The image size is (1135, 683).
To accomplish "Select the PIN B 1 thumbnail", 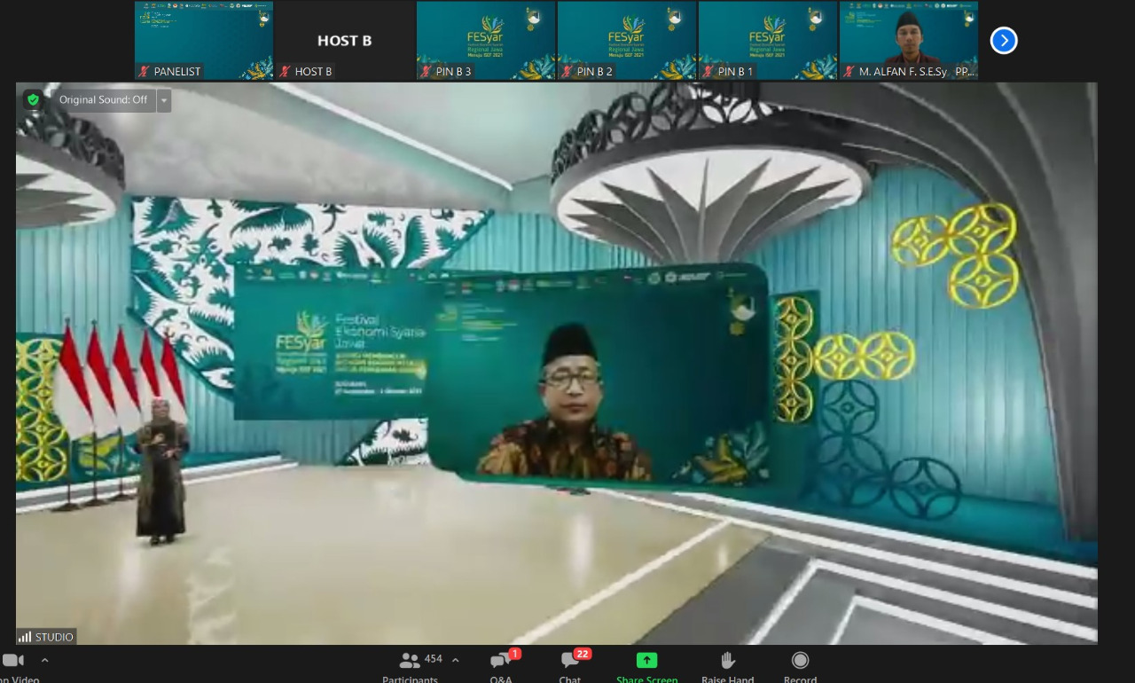I will 768,41.
